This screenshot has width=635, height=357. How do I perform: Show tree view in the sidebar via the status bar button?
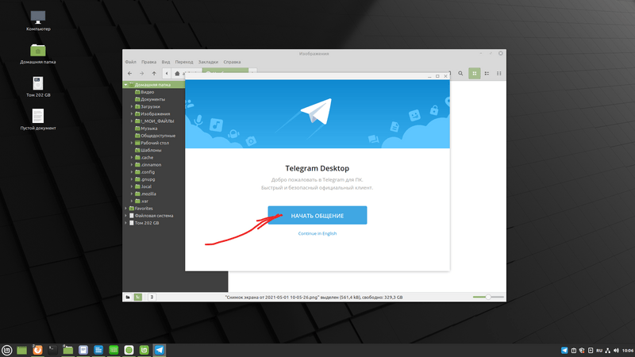click(138, 297)
